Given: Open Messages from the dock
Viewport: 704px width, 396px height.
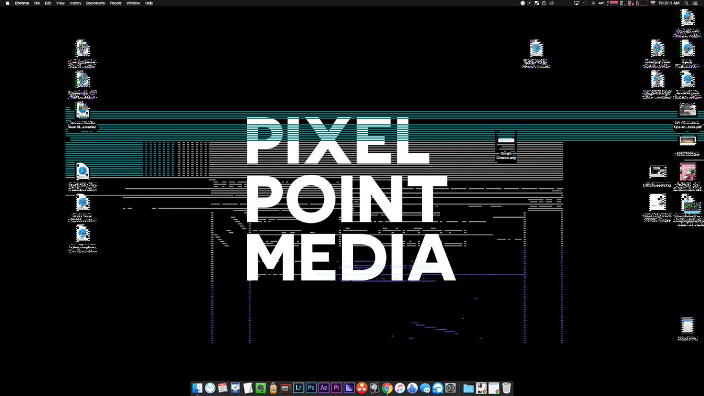Looking at the screenshot, I should 425,388.
